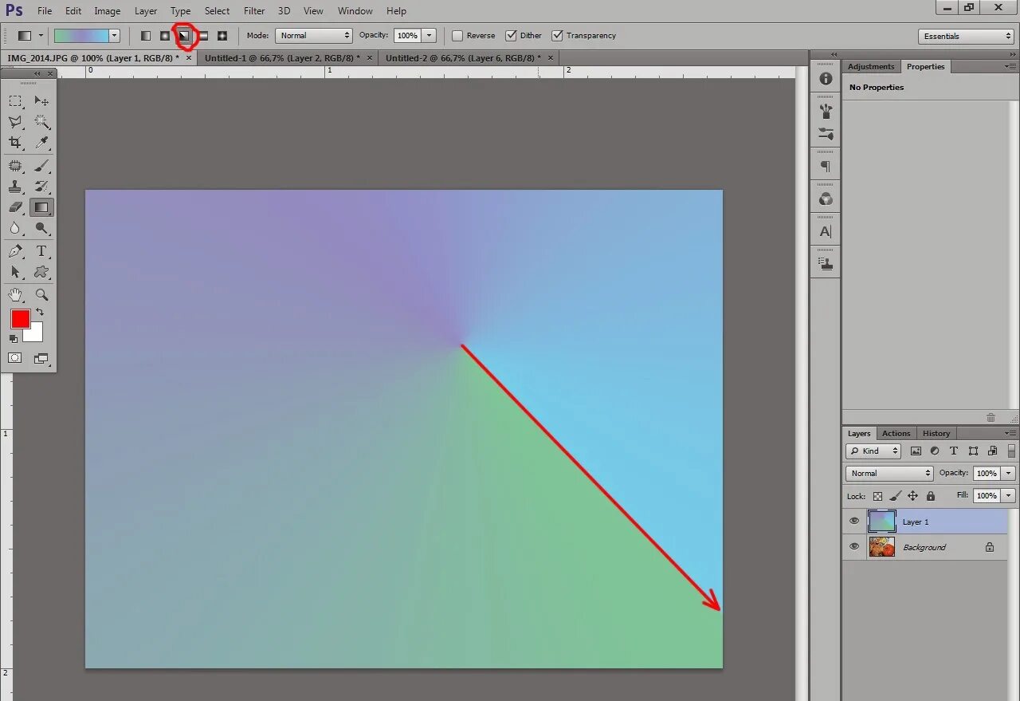Toggle lock all for layer
This screenshot has height=701, width=1020.
tap(931, 496)
